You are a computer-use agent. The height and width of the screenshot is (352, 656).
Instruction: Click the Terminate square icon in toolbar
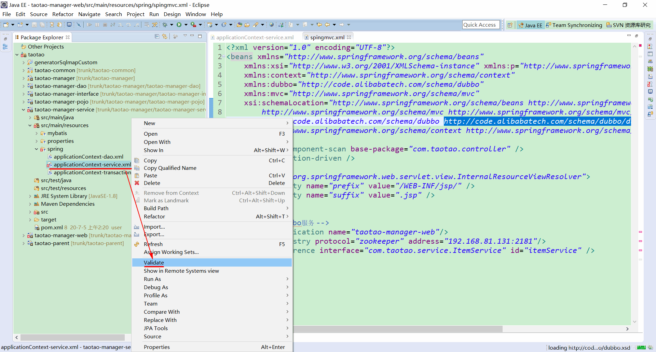(105, 25)
